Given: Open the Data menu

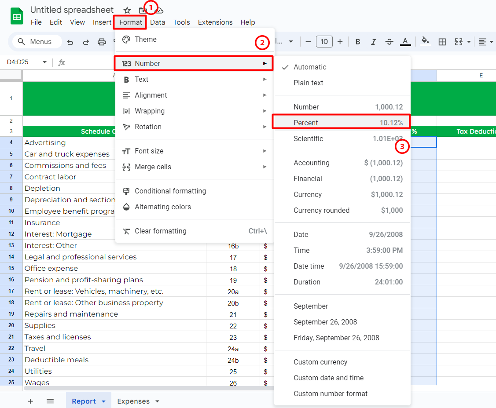Looking at the screenshot, I should [158, 22].
